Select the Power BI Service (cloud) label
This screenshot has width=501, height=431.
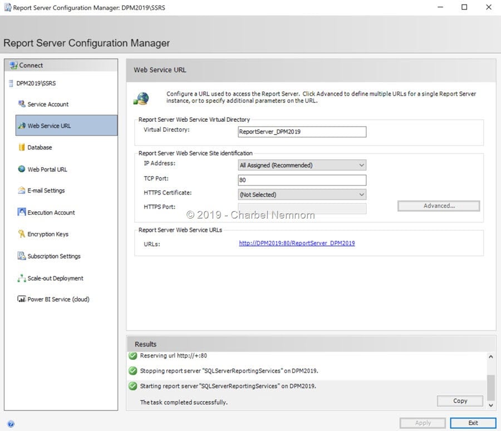tap(58, 299)
